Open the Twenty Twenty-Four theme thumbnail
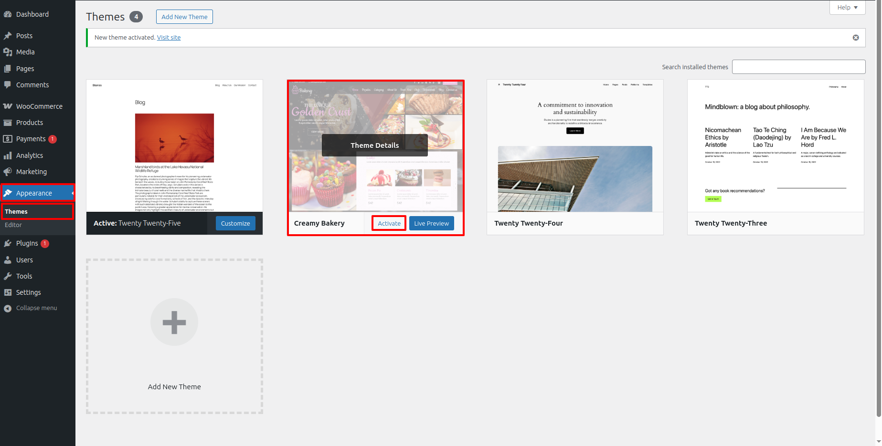Image resolution: width=882 pixels, height=446 pixels. [x=575, y=146]
